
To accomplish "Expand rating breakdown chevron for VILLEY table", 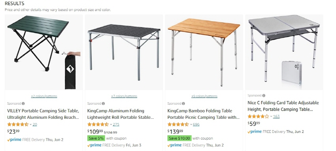I will click(30, 125).
